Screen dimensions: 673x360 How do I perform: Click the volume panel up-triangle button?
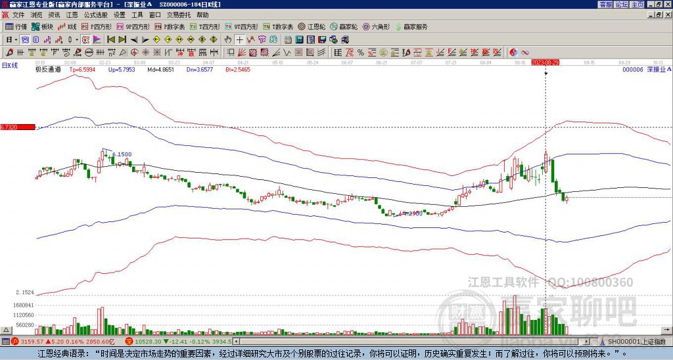[6, 330]
